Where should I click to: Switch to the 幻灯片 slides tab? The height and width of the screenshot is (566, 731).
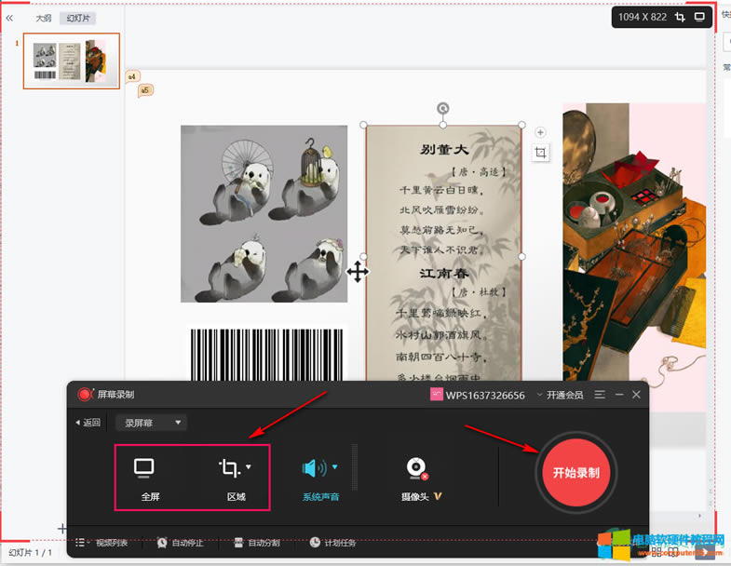point(76,18)
